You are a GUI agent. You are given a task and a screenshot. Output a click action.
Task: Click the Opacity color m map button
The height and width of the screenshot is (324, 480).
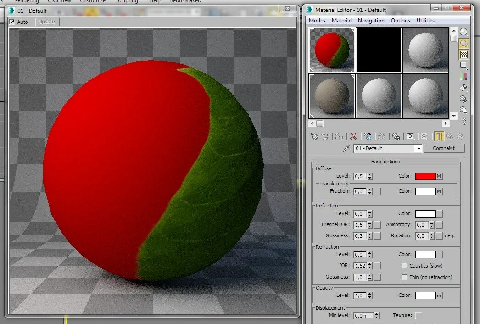[439, 296]
